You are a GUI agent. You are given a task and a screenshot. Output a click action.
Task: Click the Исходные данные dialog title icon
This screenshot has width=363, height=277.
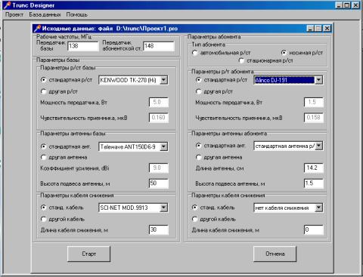(x=37, y=28)
